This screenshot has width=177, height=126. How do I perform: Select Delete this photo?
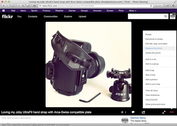153,53
